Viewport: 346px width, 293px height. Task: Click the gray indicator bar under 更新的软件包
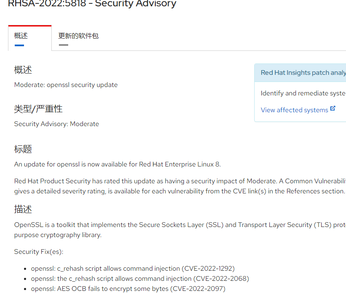[x=64, y=45]
